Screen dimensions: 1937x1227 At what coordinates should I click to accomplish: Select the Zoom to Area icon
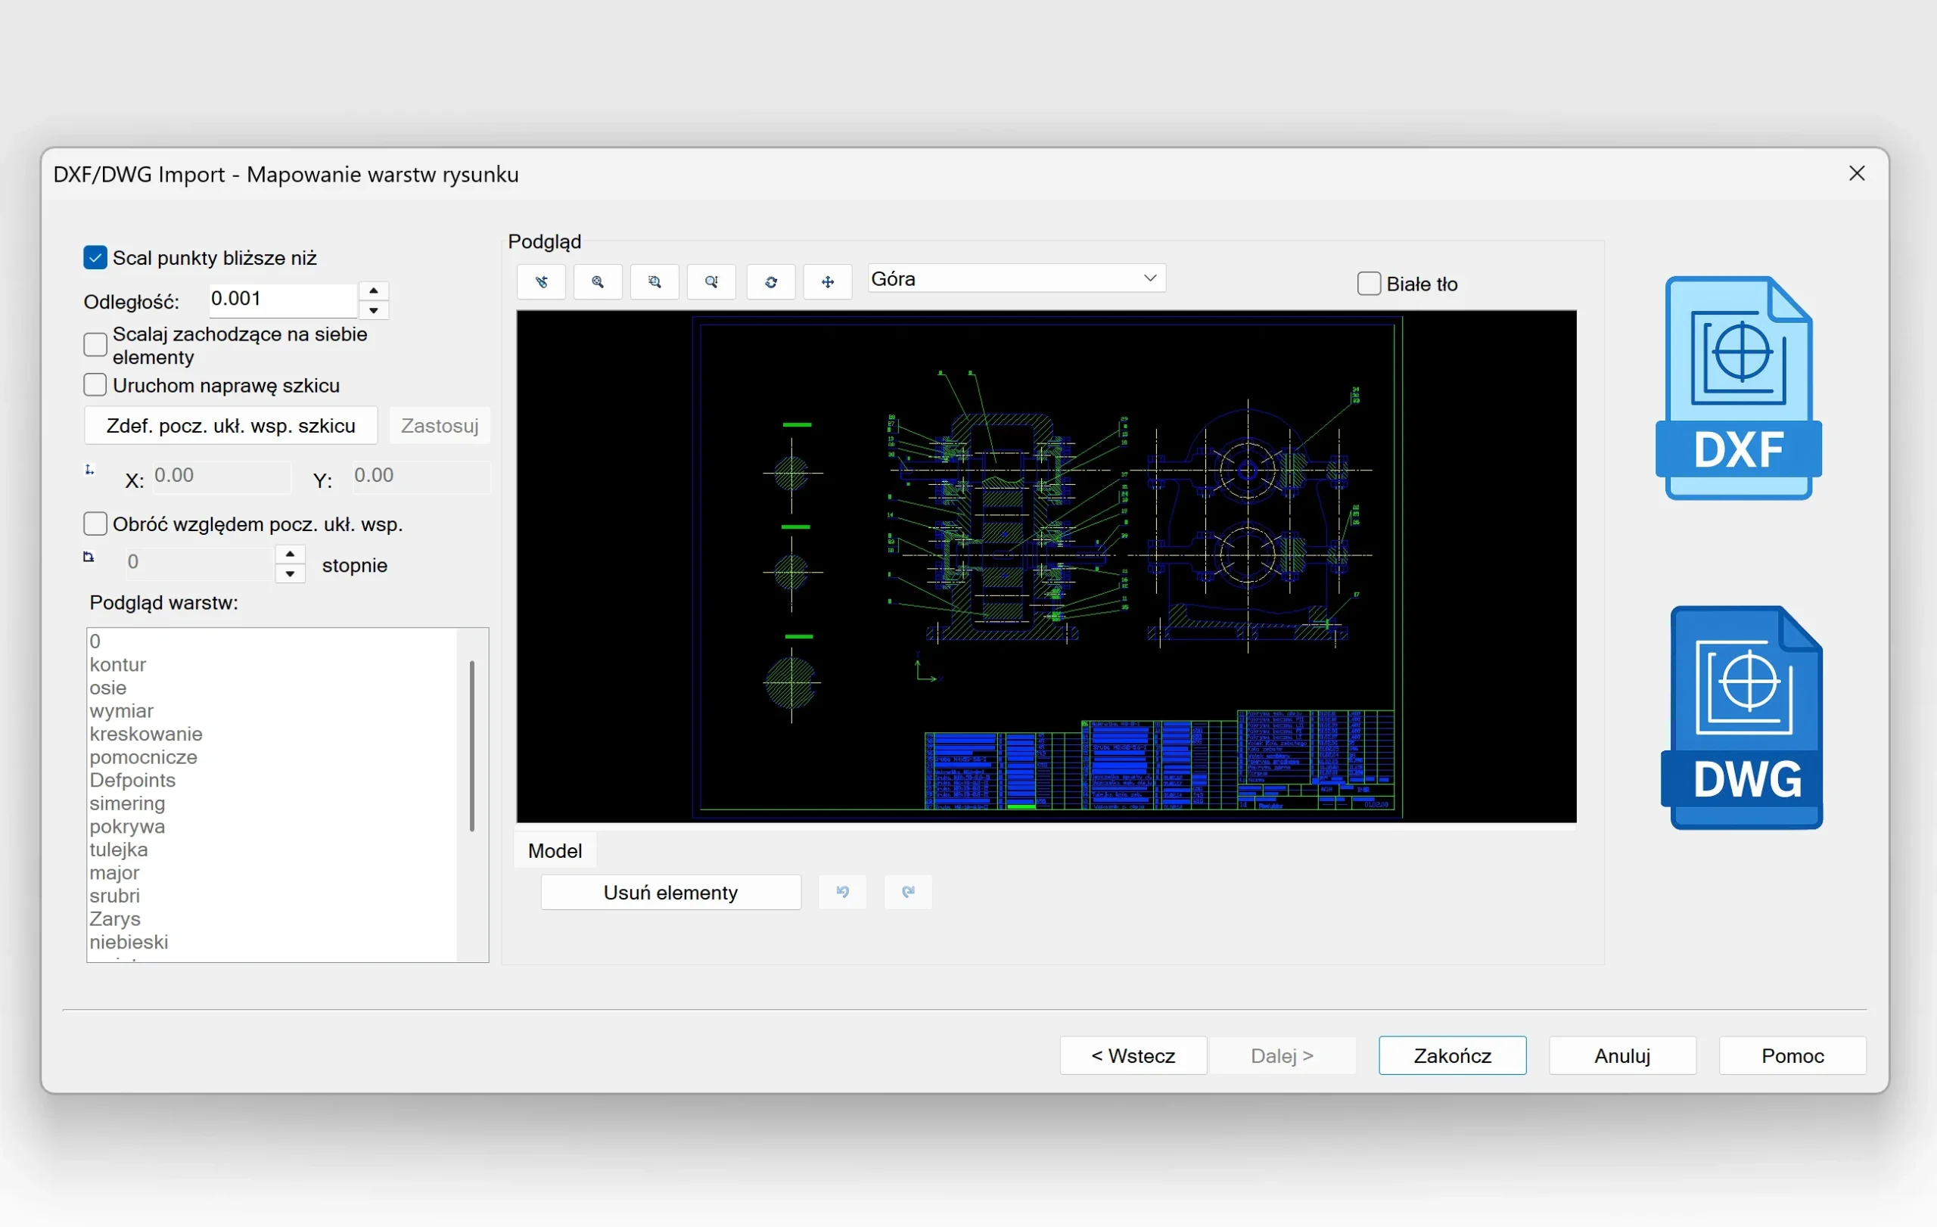pyautogui.click(x=654, y=282)
